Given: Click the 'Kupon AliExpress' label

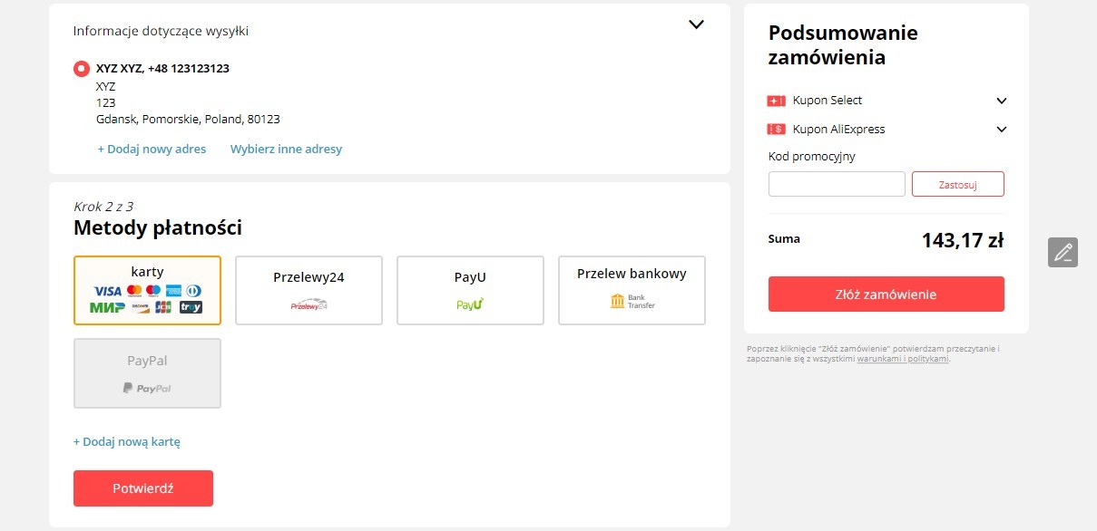Looking at the screenshot, I should click(x=839, y=130).
